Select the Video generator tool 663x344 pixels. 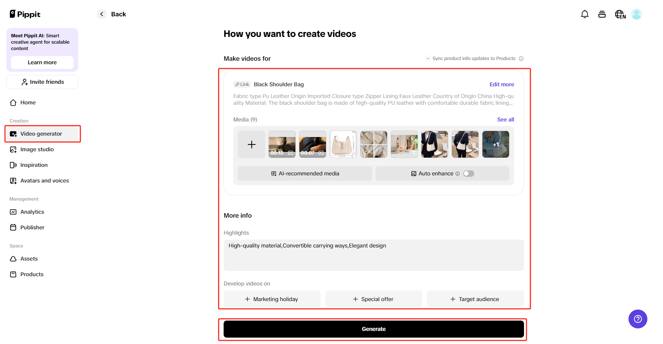pos(41,134)
